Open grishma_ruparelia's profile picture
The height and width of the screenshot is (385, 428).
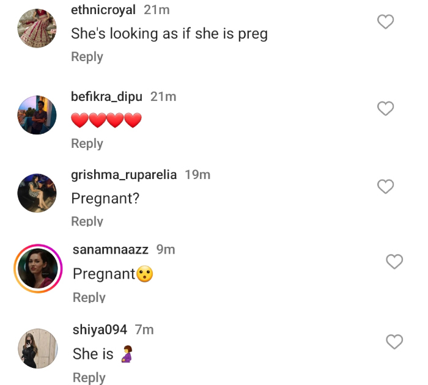pyautogui.click(x=37, y=193)
